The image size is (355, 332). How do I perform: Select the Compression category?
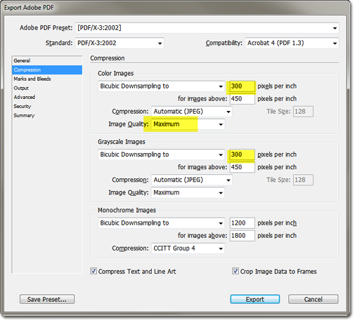click(47, 69)
